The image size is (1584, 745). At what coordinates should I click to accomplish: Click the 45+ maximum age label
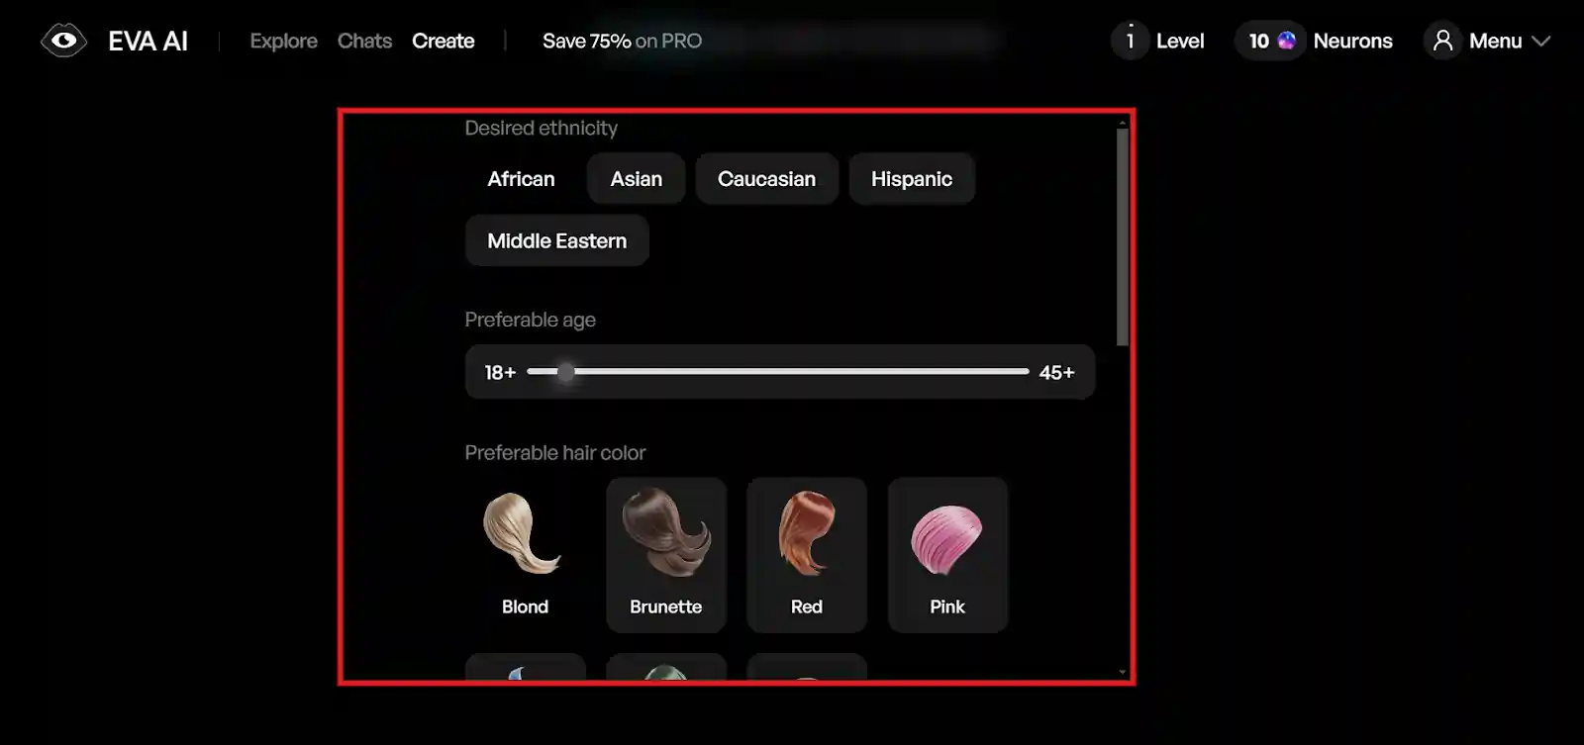[1056, 372]
